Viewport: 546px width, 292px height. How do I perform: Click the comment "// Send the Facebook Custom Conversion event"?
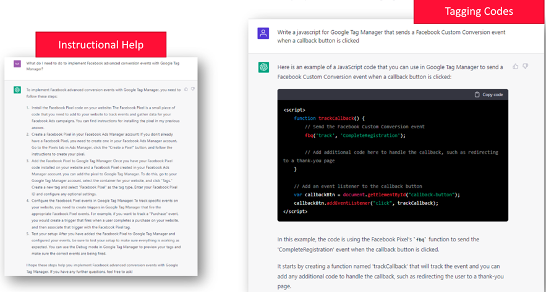tap(365, 127)
